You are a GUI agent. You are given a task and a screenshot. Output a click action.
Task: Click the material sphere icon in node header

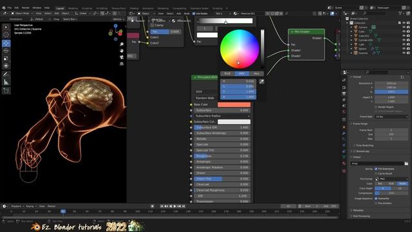point(235,14)
